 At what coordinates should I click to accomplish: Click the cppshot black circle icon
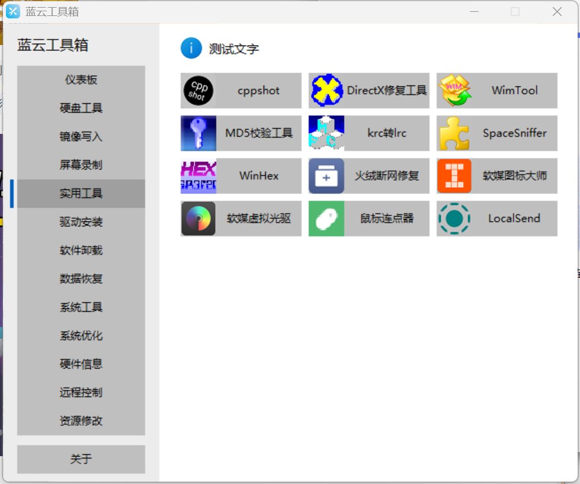pos(198,91)
